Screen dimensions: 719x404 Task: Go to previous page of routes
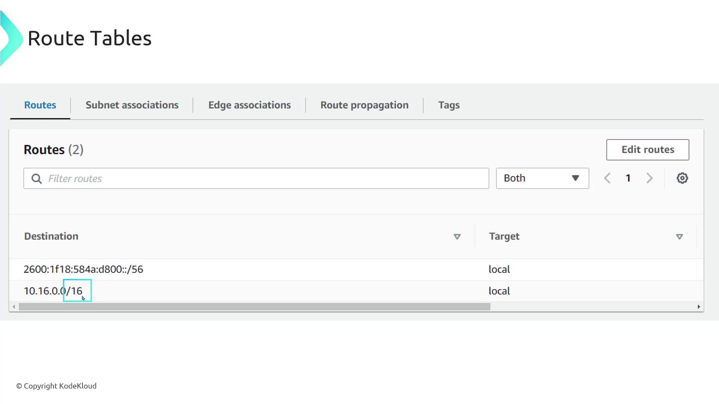coord(607,178)
